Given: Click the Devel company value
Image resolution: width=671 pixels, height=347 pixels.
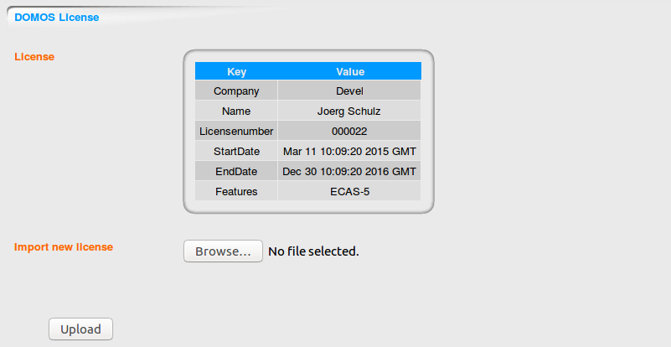Looking at the screenshot, I should (349, 91).
